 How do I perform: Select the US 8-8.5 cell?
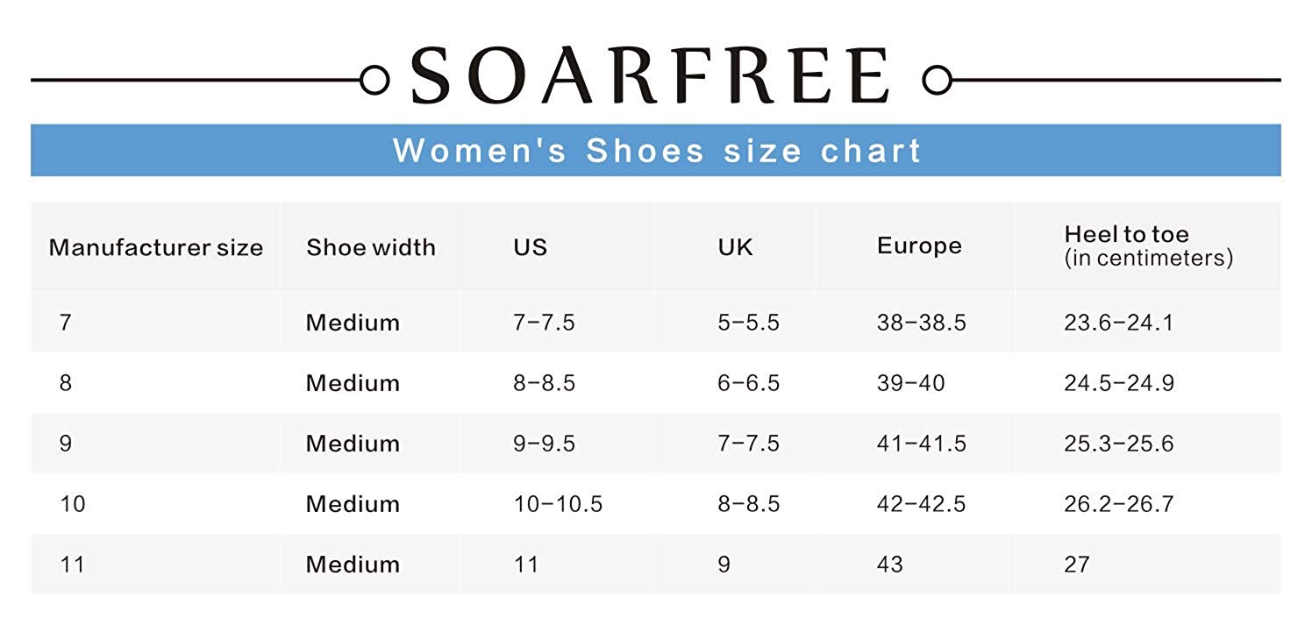[x=545, y=383]
